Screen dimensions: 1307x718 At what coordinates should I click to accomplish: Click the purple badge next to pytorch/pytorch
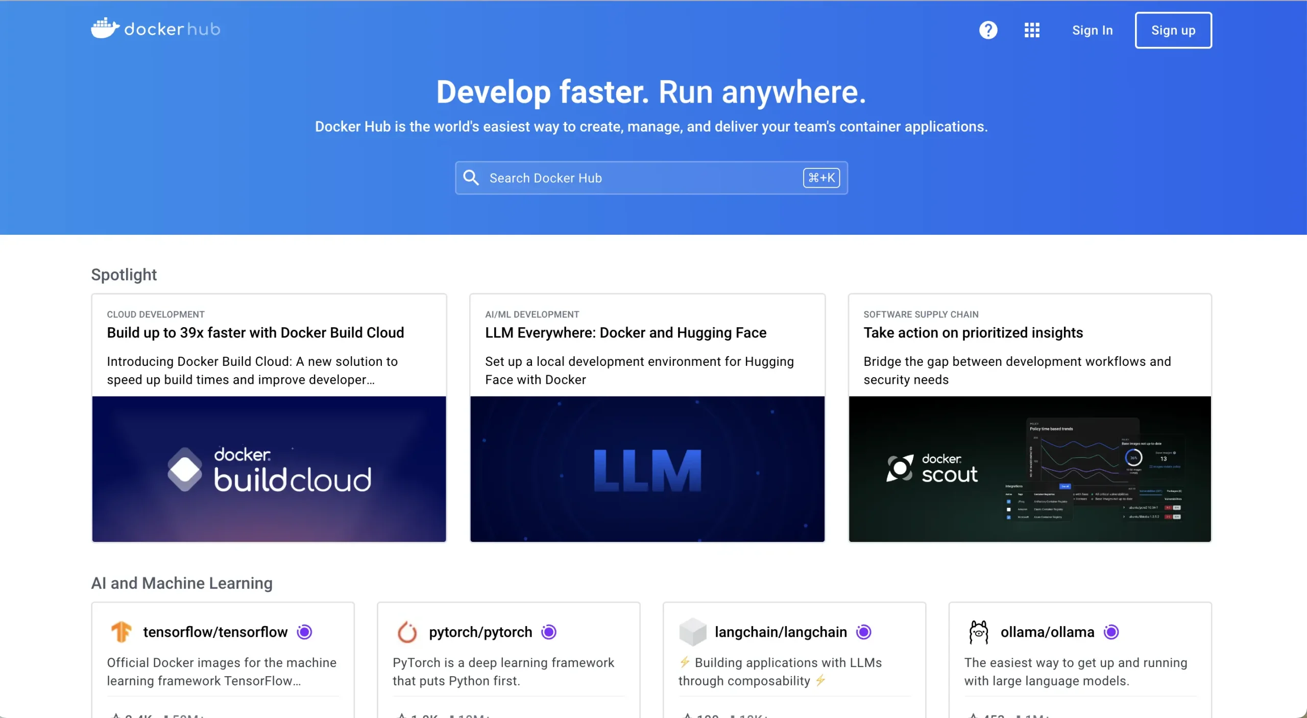pos(549,632)
